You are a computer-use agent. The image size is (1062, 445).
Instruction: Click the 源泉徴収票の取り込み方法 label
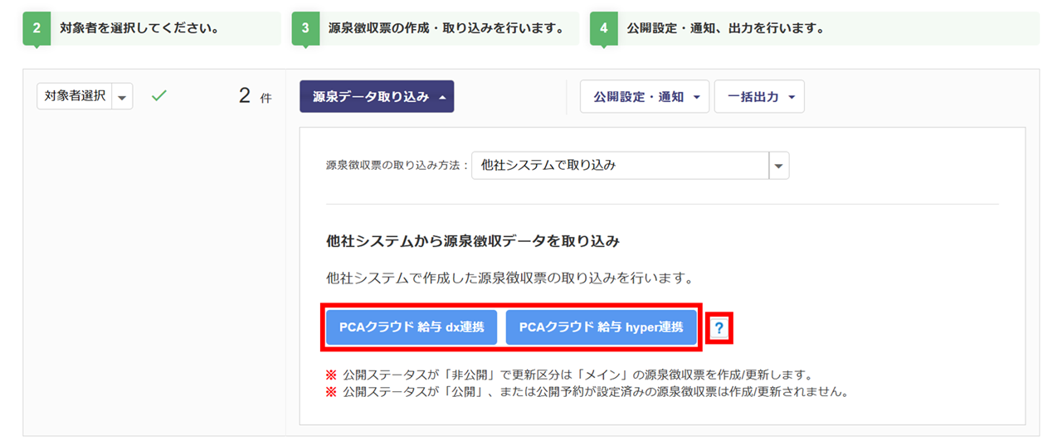pos(397,166)
